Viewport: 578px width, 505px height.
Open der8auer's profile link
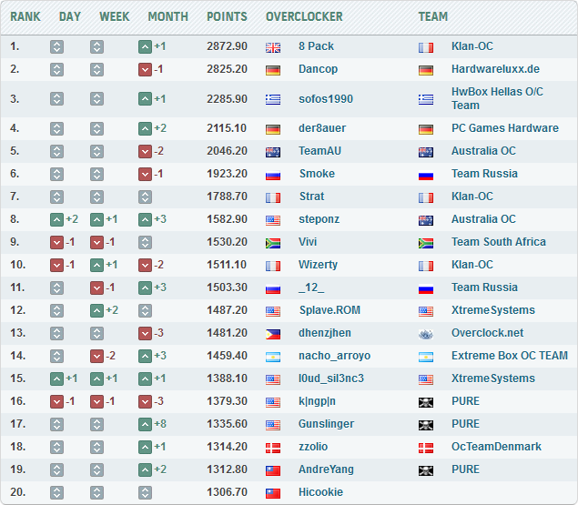[x=322, y=128]
